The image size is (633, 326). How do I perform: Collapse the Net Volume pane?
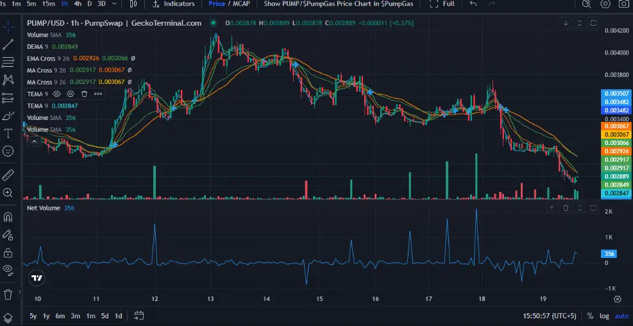pyautogui.click(x=580, y=208)
